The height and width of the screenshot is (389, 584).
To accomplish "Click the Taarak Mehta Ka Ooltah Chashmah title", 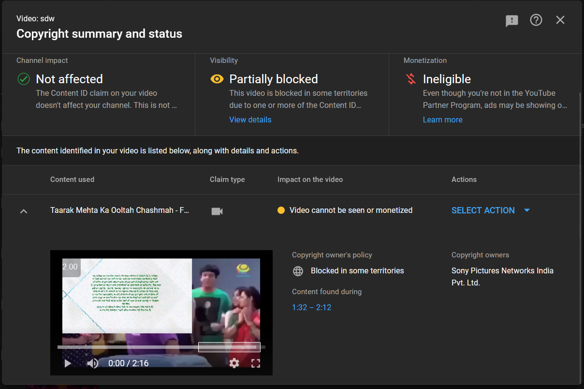I will click(x=119, y=210).
